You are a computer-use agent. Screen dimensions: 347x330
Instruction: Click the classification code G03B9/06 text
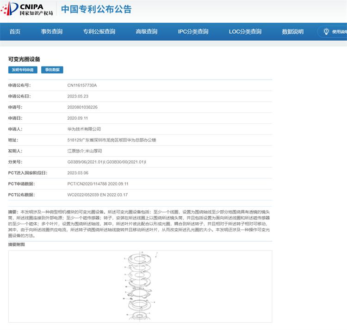(87, 162)
